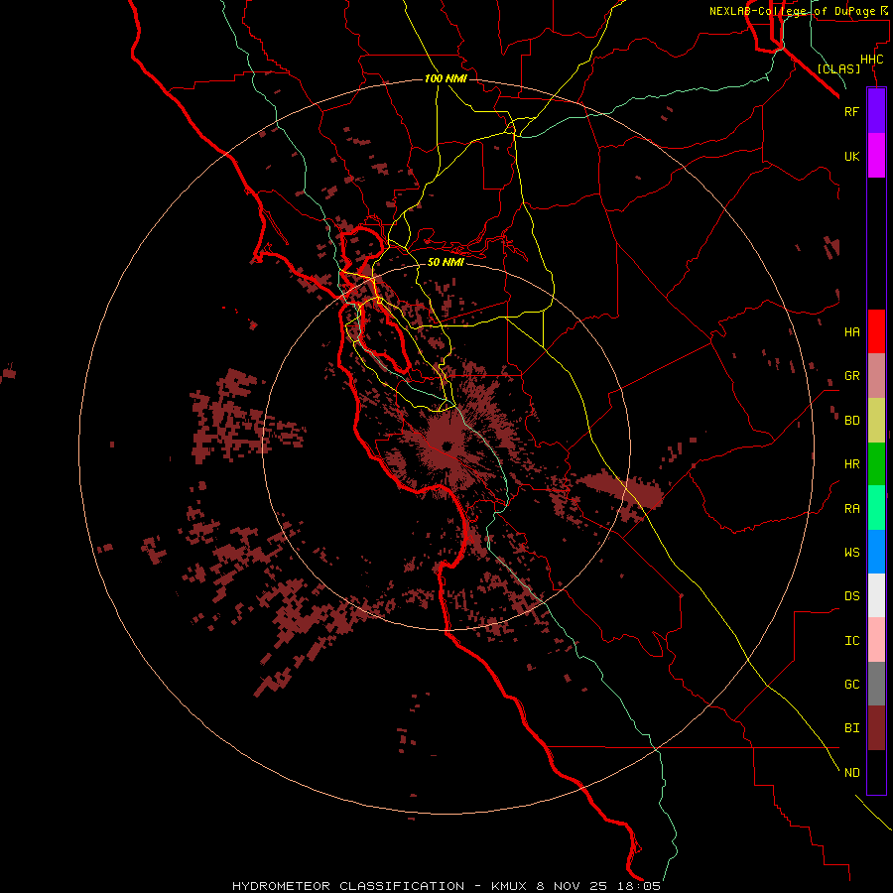Click the BD legend label

click(851, 421)
